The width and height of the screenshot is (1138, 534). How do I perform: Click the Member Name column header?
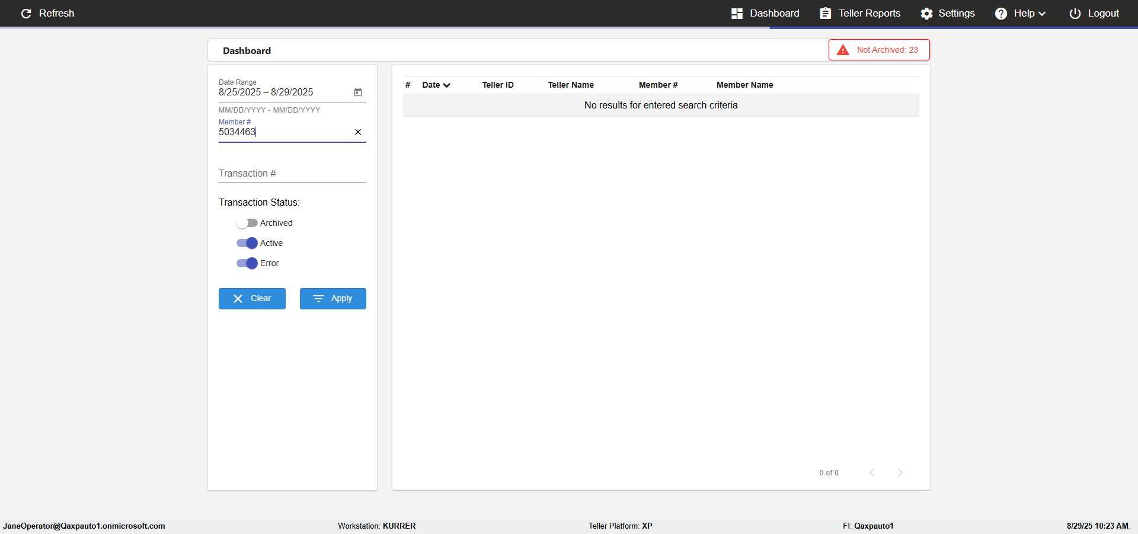pos(744,85)
